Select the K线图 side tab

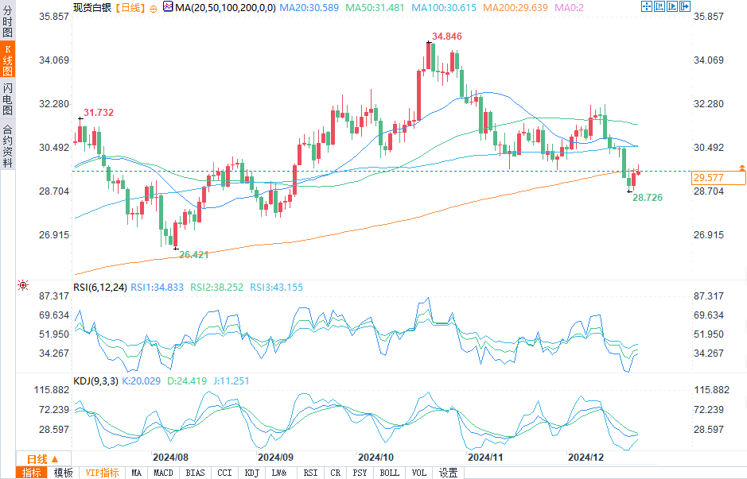(8, 60)
